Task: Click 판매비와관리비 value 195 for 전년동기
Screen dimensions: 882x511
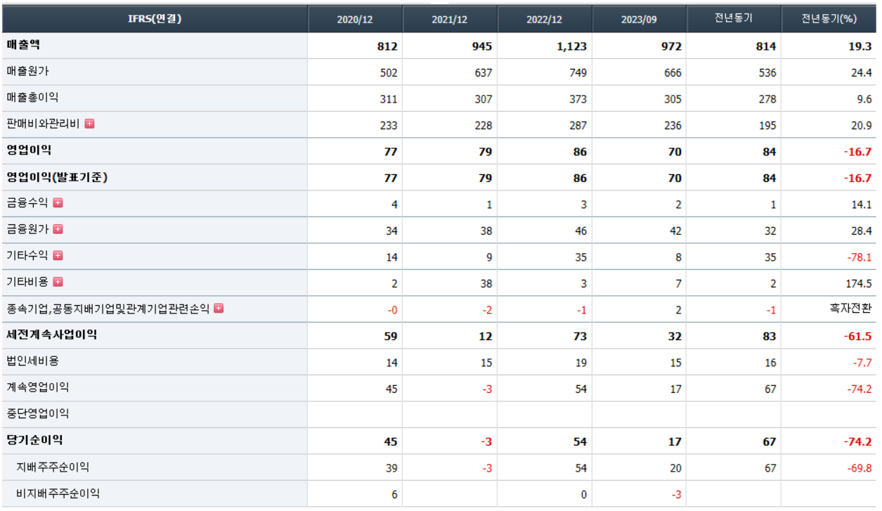Action: tap(767, 125)
